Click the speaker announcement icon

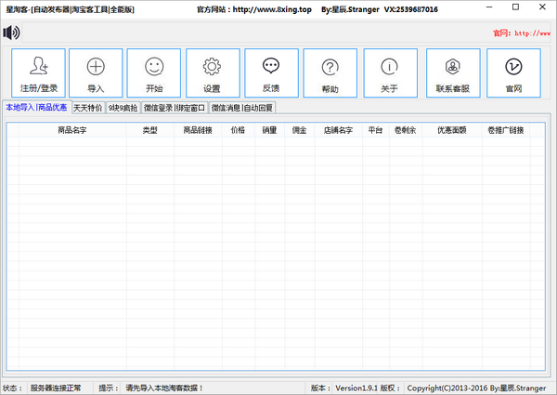11,33
